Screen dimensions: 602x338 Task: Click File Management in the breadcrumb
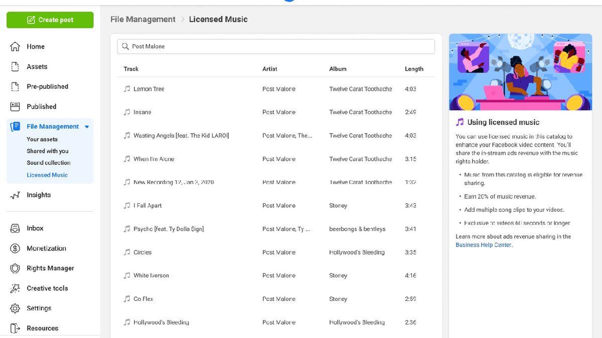point(142,20)
